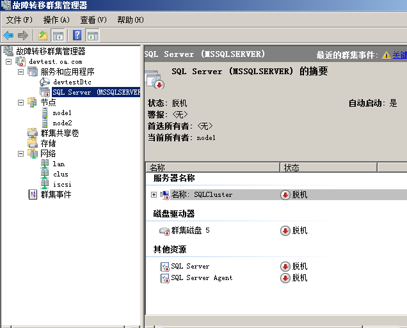Select 存储 in the tree
407x328 pixels.
click(48, 143)
